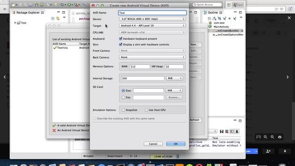Enable the Use Host GPU option
Screen dimensions: 295x166
point(146,110)
